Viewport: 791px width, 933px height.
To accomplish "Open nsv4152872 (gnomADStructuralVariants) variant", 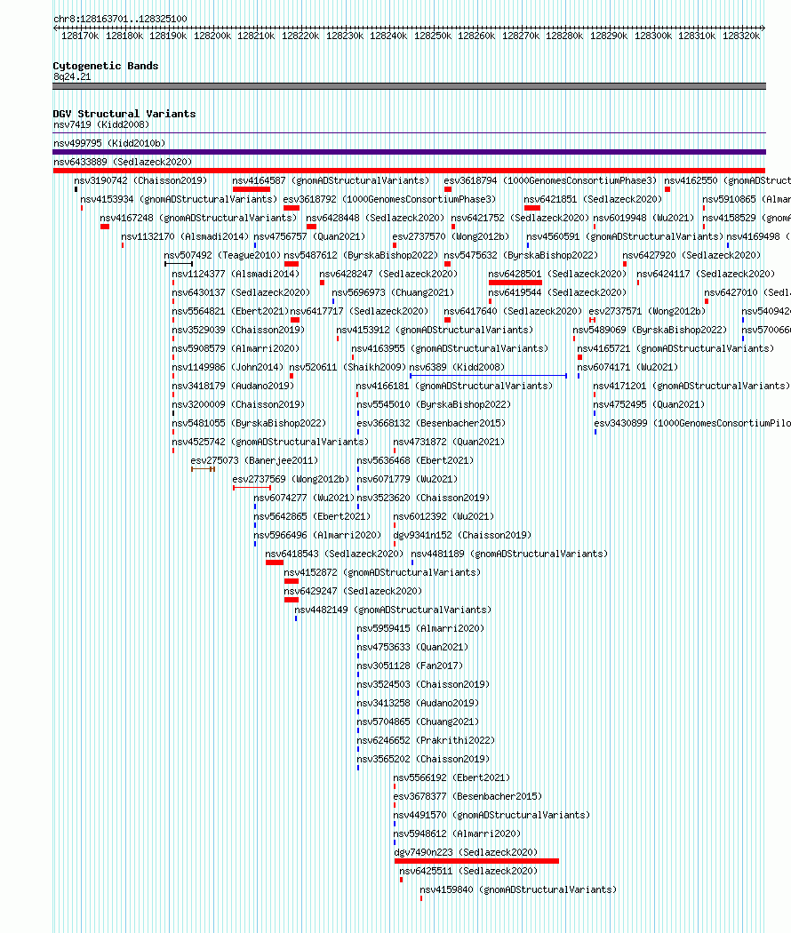I will coord(382,572).
